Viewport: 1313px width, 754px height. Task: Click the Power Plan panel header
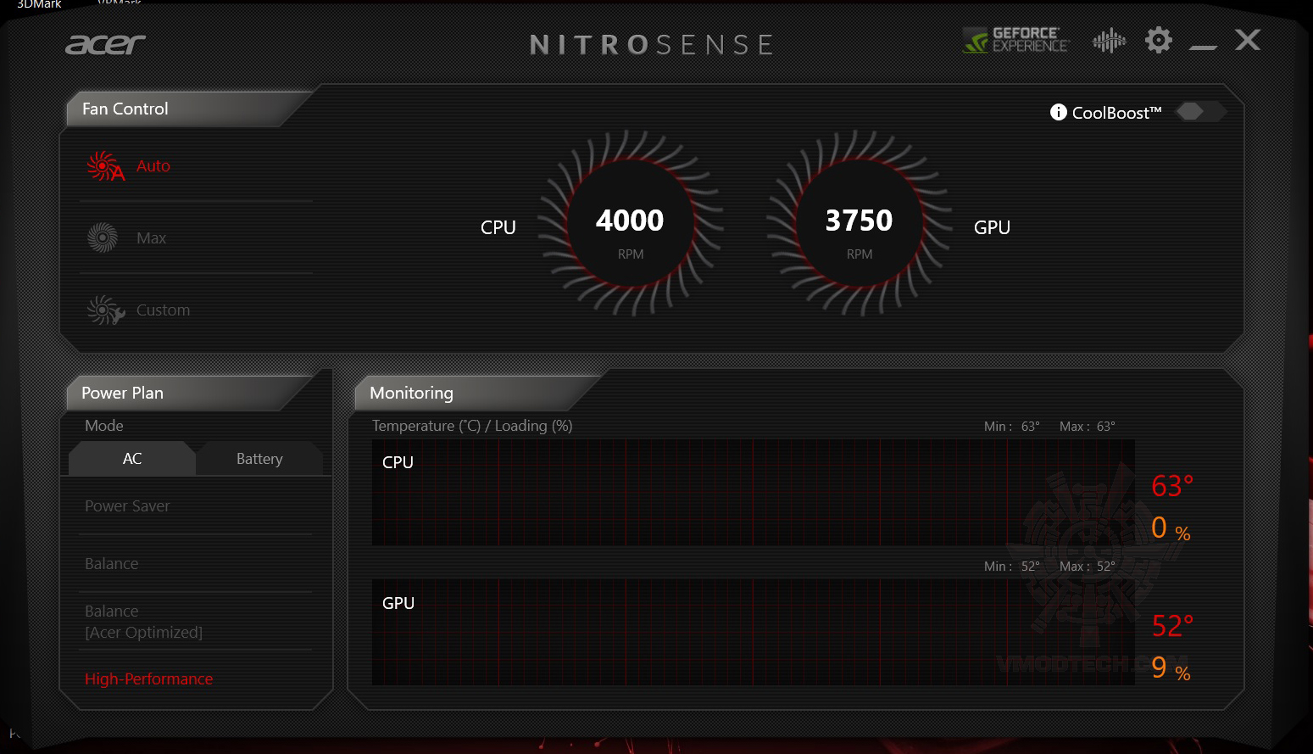pyautogui.click(x=191, y=394)
